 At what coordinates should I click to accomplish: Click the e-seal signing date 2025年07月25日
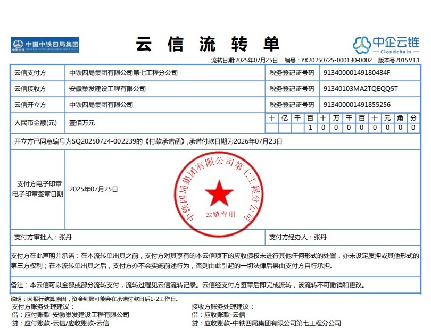coord(94,189)
